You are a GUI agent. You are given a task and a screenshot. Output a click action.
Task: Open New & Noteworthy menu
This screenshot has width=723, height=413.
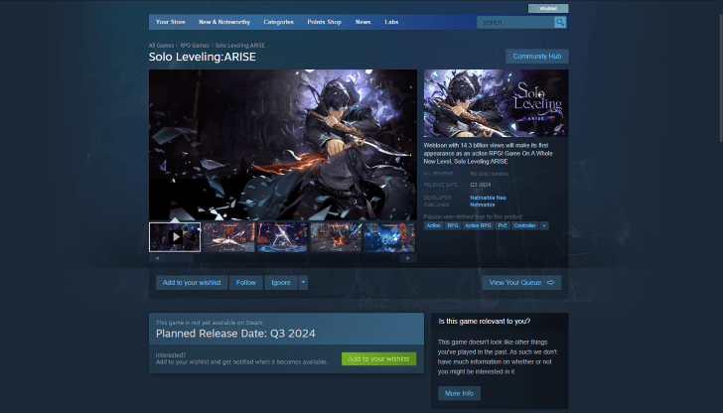[x=224, y=22]
